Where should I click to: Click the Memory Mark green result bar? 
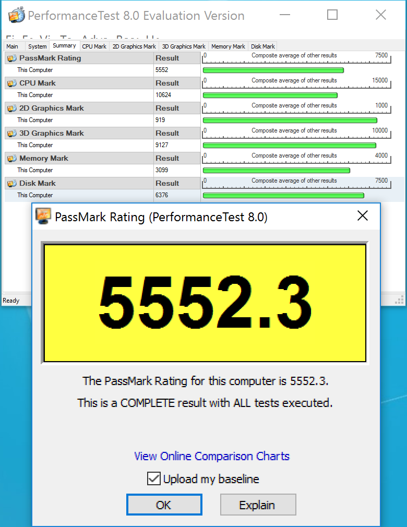[x=277, y=171]
